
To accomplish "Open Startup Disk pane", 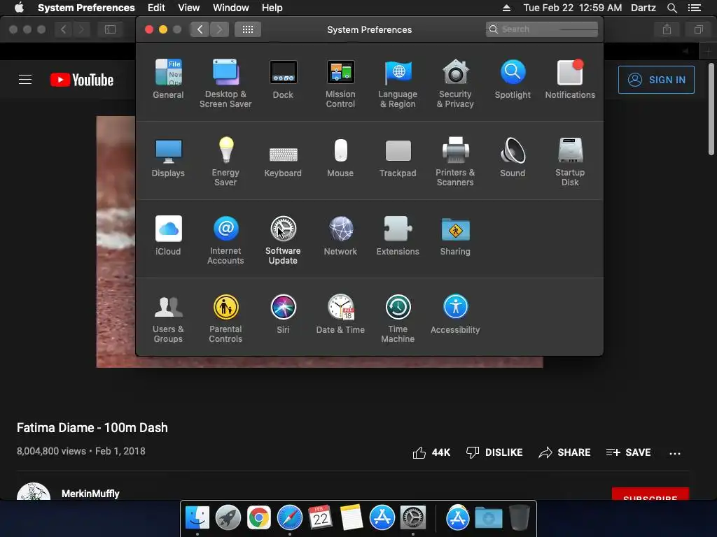I will click(570, 162).
